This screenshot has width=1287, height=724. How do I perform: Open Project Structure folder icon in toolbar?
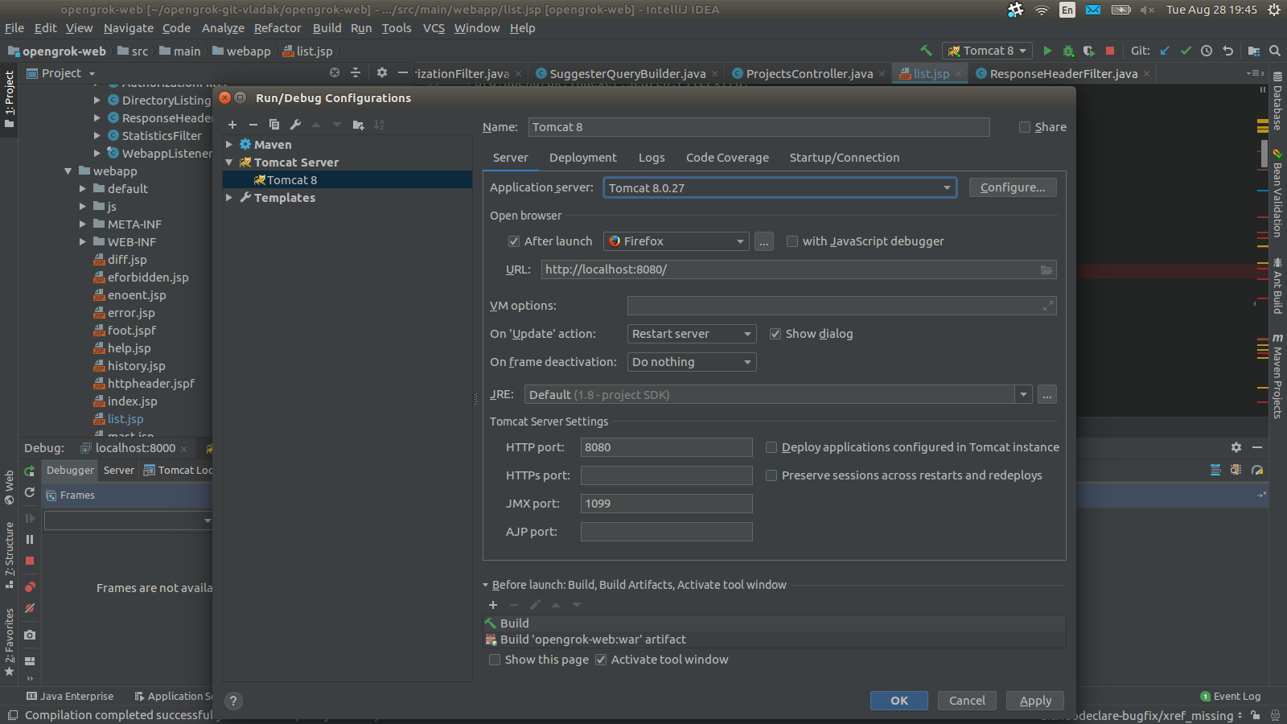click(x=1253, y=51)
